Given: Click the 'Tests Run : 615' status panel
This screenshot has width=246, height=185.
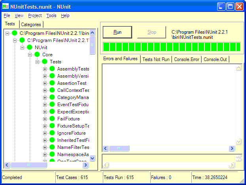Looking at the screenshot, I should click(x=126, y=177).
